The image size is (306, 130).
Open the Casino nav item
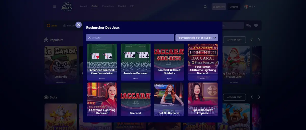pyautogui.click(x=95, y=6)
